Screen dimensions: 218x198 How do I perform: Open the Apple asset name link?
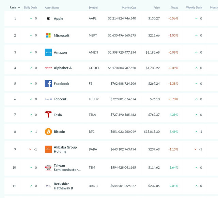[x=58, y=18]
